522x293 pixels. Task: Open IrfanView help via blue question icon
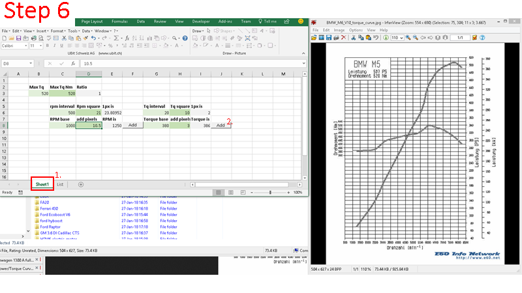click(x=482, y=38)
